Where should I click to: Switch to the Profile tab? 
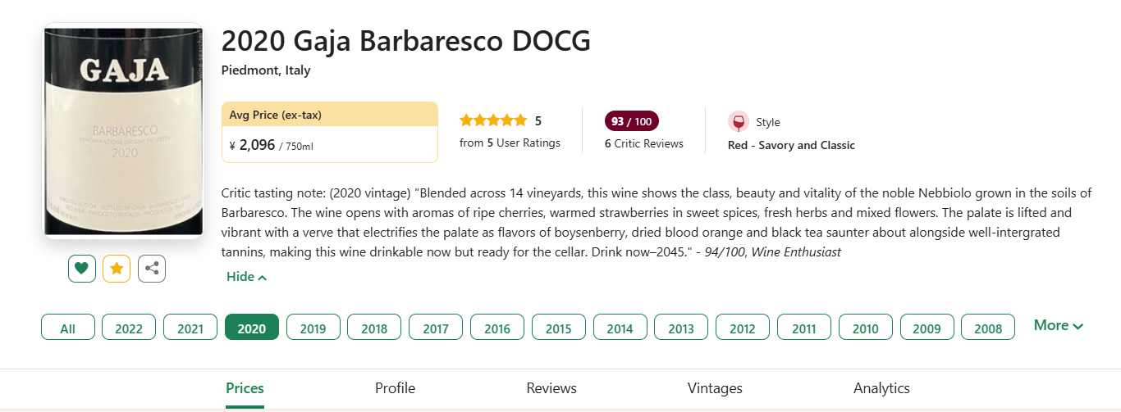[x=395, y=388]
